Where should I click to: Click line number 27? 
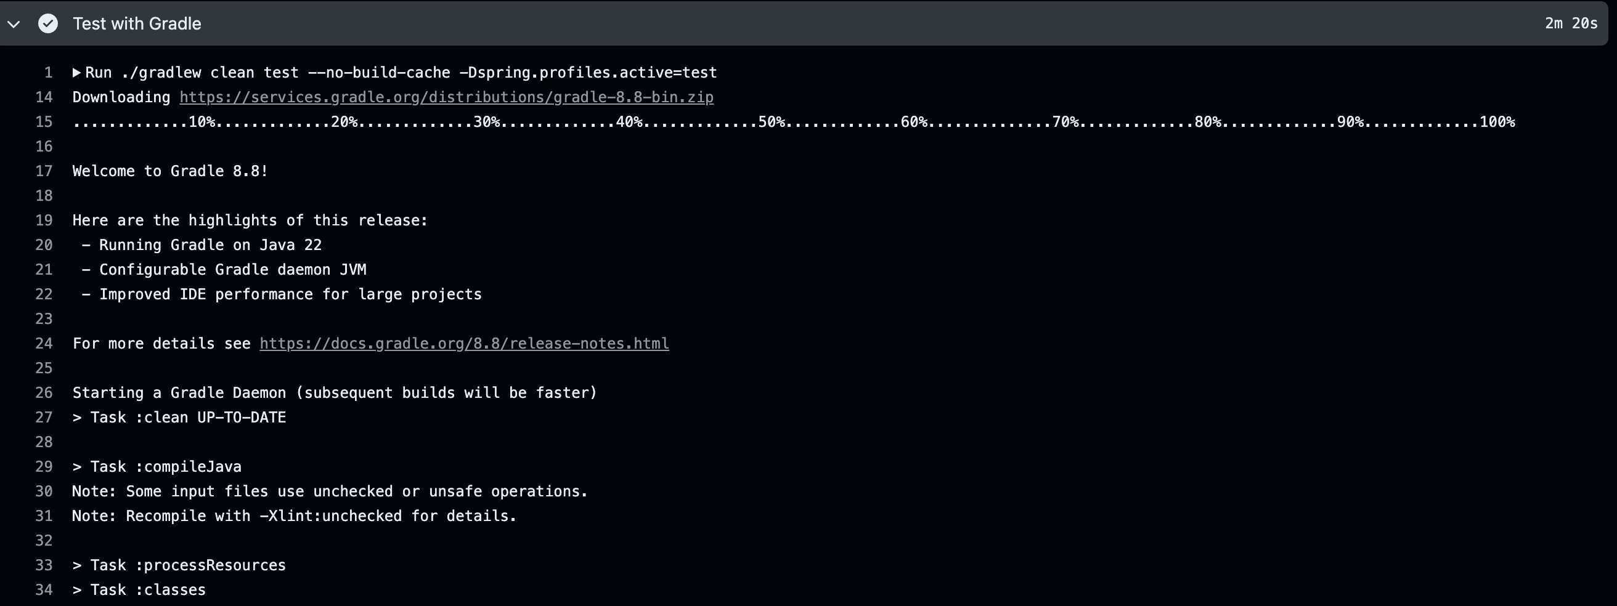[x=44, y=418]
